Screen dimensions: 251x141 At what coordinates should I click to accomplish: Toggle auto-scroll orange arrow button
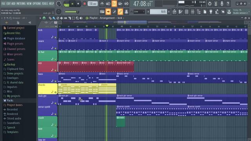click(x=108, y=12)
